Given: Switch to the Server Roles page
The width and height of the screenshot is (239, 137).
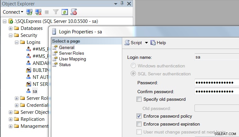Looking at the screenshot, I should (71, 53).
